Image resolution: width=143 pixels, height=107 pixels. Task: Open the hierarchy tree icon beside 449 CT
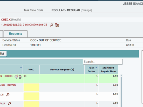(x=57, y=25)
